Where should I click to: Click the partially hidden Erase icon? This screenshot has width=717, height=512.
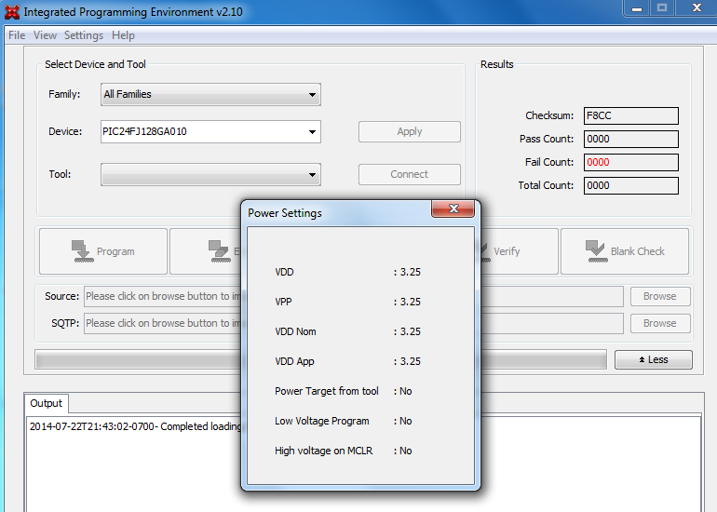point(220,251)
